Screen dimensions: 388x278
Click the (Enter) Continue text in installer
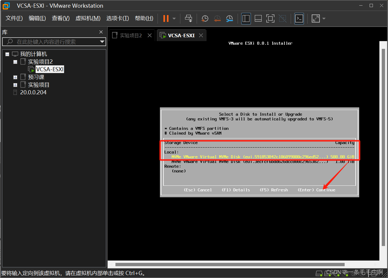click(x=317, y=190)
